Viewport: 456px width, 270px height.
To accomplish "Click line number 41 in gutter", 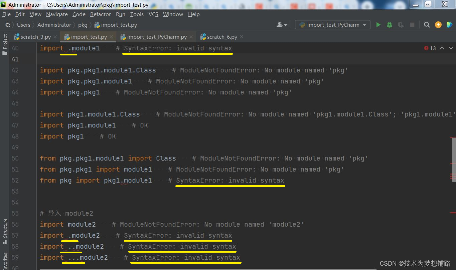I will (x=15, y=59).
